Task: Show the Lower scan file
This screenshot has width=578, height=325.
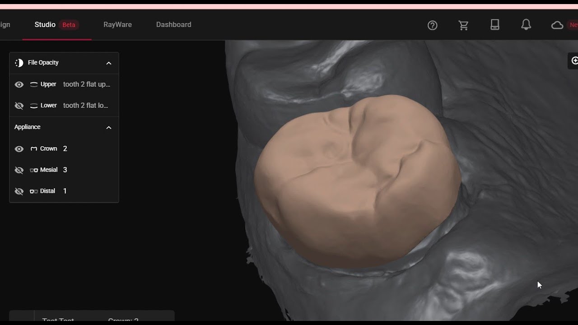Action: tap(19, 106)
